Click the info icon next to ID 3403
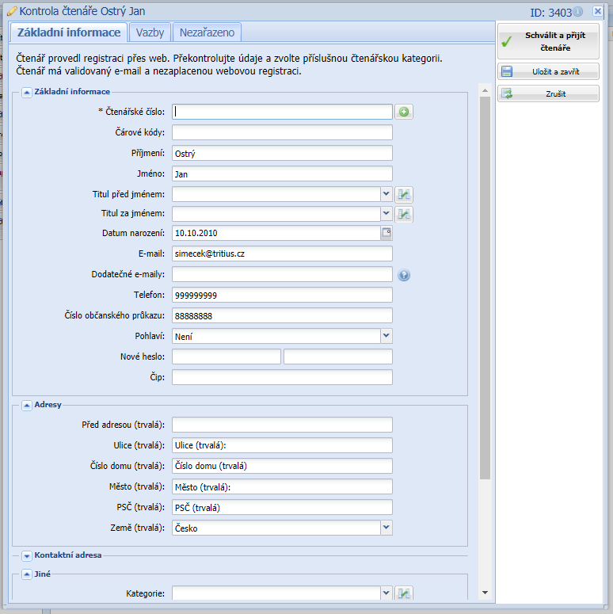This screenshot has height=614, width=613. (x=577, y=12)
